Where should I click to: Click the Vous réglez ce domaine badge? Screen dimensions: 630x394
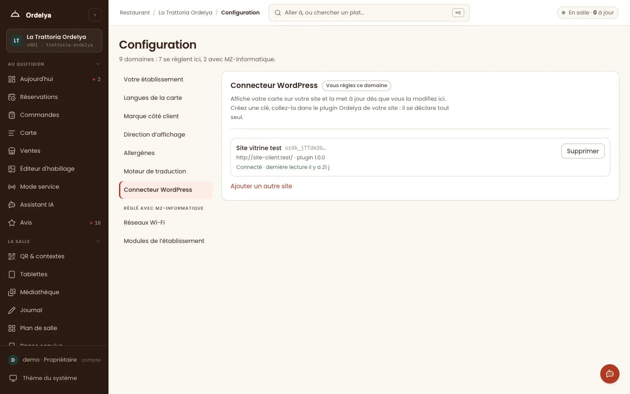pyautogui.click(x=357, y=85)
